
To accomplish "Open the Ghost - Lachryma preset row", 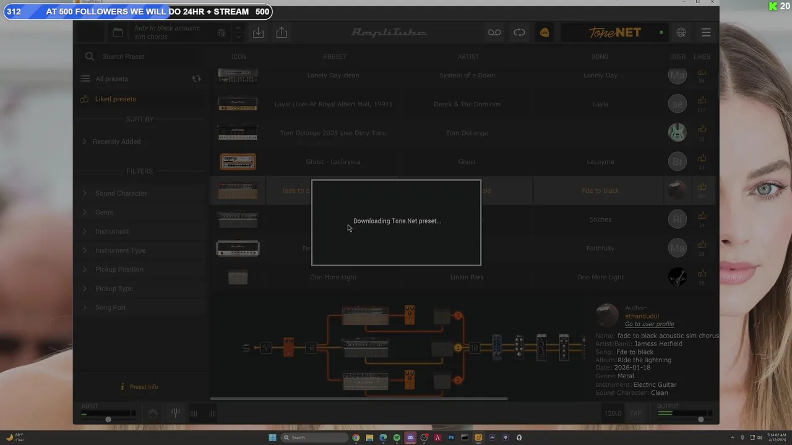I will (x=462, y=162).
